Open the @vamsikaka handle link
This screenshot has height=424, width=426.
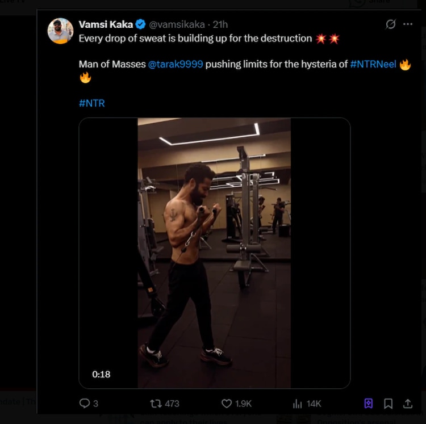coord(176,24)
